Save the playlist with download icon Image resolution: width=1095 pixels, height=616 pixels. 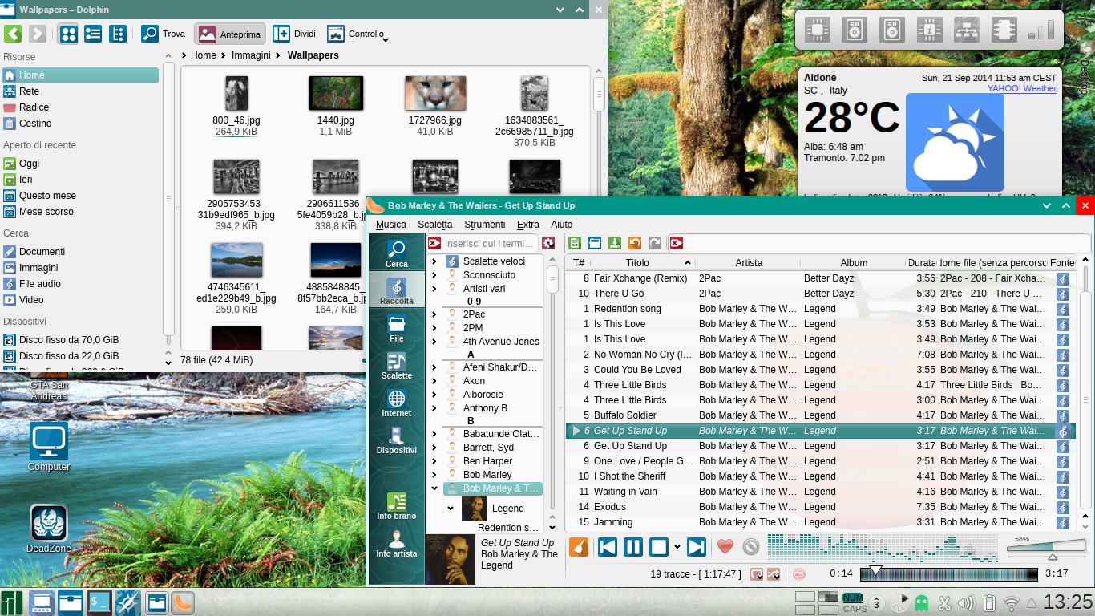[615, 243]
